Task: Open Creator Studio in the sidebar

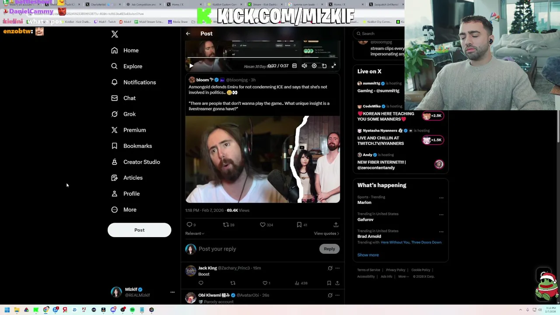Action: pyautogui.click(x=135, y=162)
